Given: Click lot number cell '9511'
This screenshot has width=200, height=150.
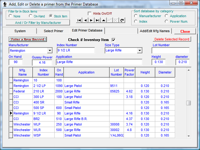Looking at the screenshot, I should pos(117,86).
